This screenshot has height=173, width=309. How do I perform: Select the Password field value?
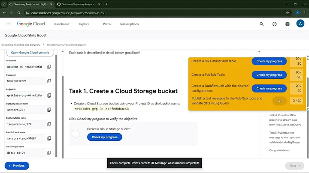point(25,81)
